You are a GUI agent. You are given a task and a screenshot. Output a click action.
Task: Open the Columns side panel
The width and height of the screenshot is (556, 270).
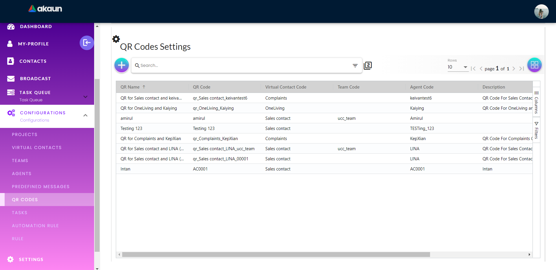coord(536,102)
